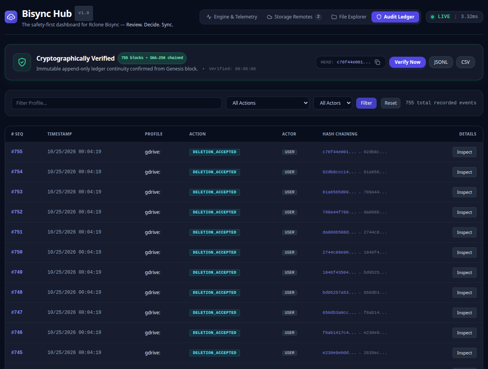
Task: Open the Engine & Telemetry tab
Action: point(232,17)
